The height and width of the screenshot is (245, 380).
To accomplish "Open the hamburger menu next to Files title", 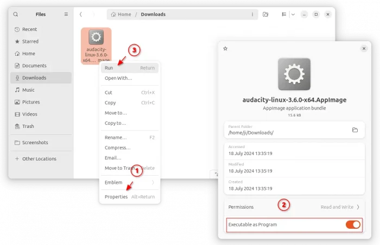I will 66,14.
